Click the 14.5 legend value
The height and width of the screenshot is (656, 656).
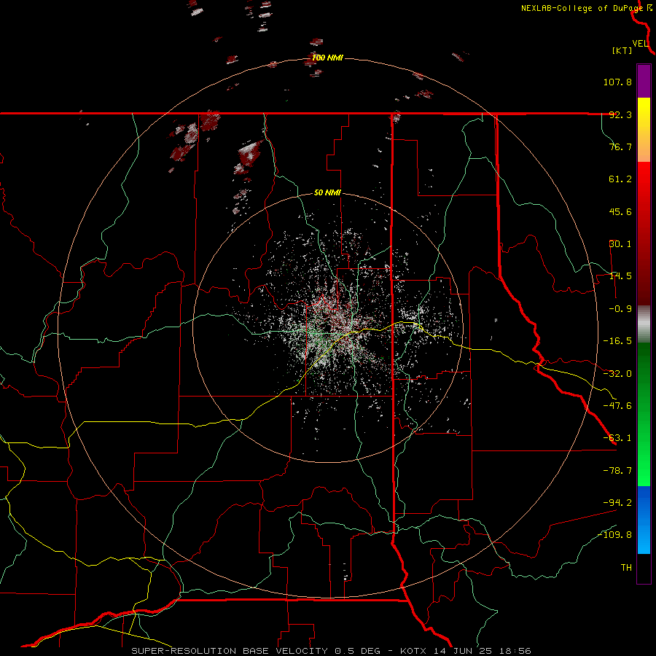click(620, 276)
